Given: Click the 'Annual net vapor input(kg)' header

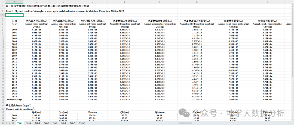Looking at the screenshot, I should point(93,24).
